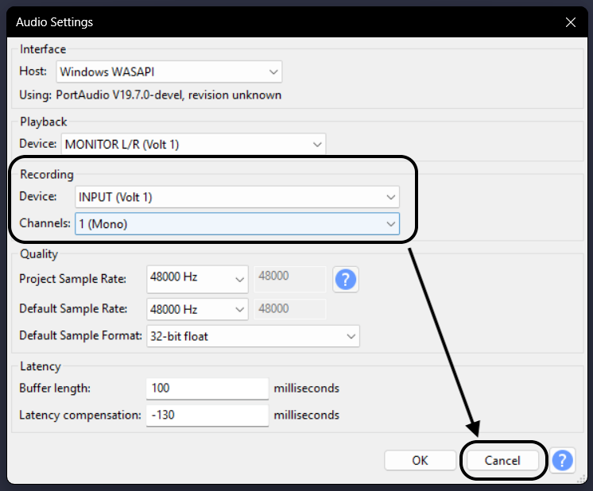
Task: Open the Recording Device dropdown INPUT (Volt 1)
Action: [x=237, y=197]
